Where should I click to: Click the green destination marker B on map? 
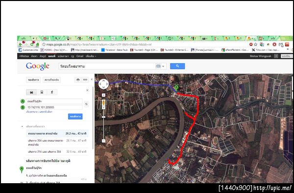click(x=176, y=87)
